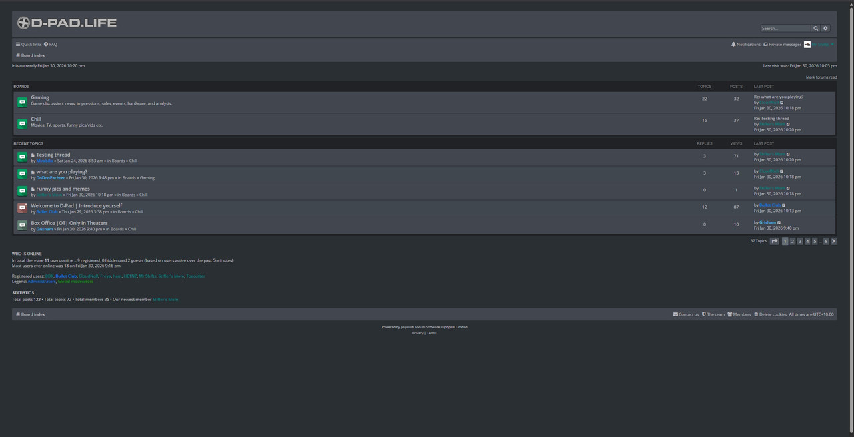Image resolution: width=854 pixels, height=437 pixels.
Task: Go to Board index in top breadcrumb
Action: click(x=31, y=55)
